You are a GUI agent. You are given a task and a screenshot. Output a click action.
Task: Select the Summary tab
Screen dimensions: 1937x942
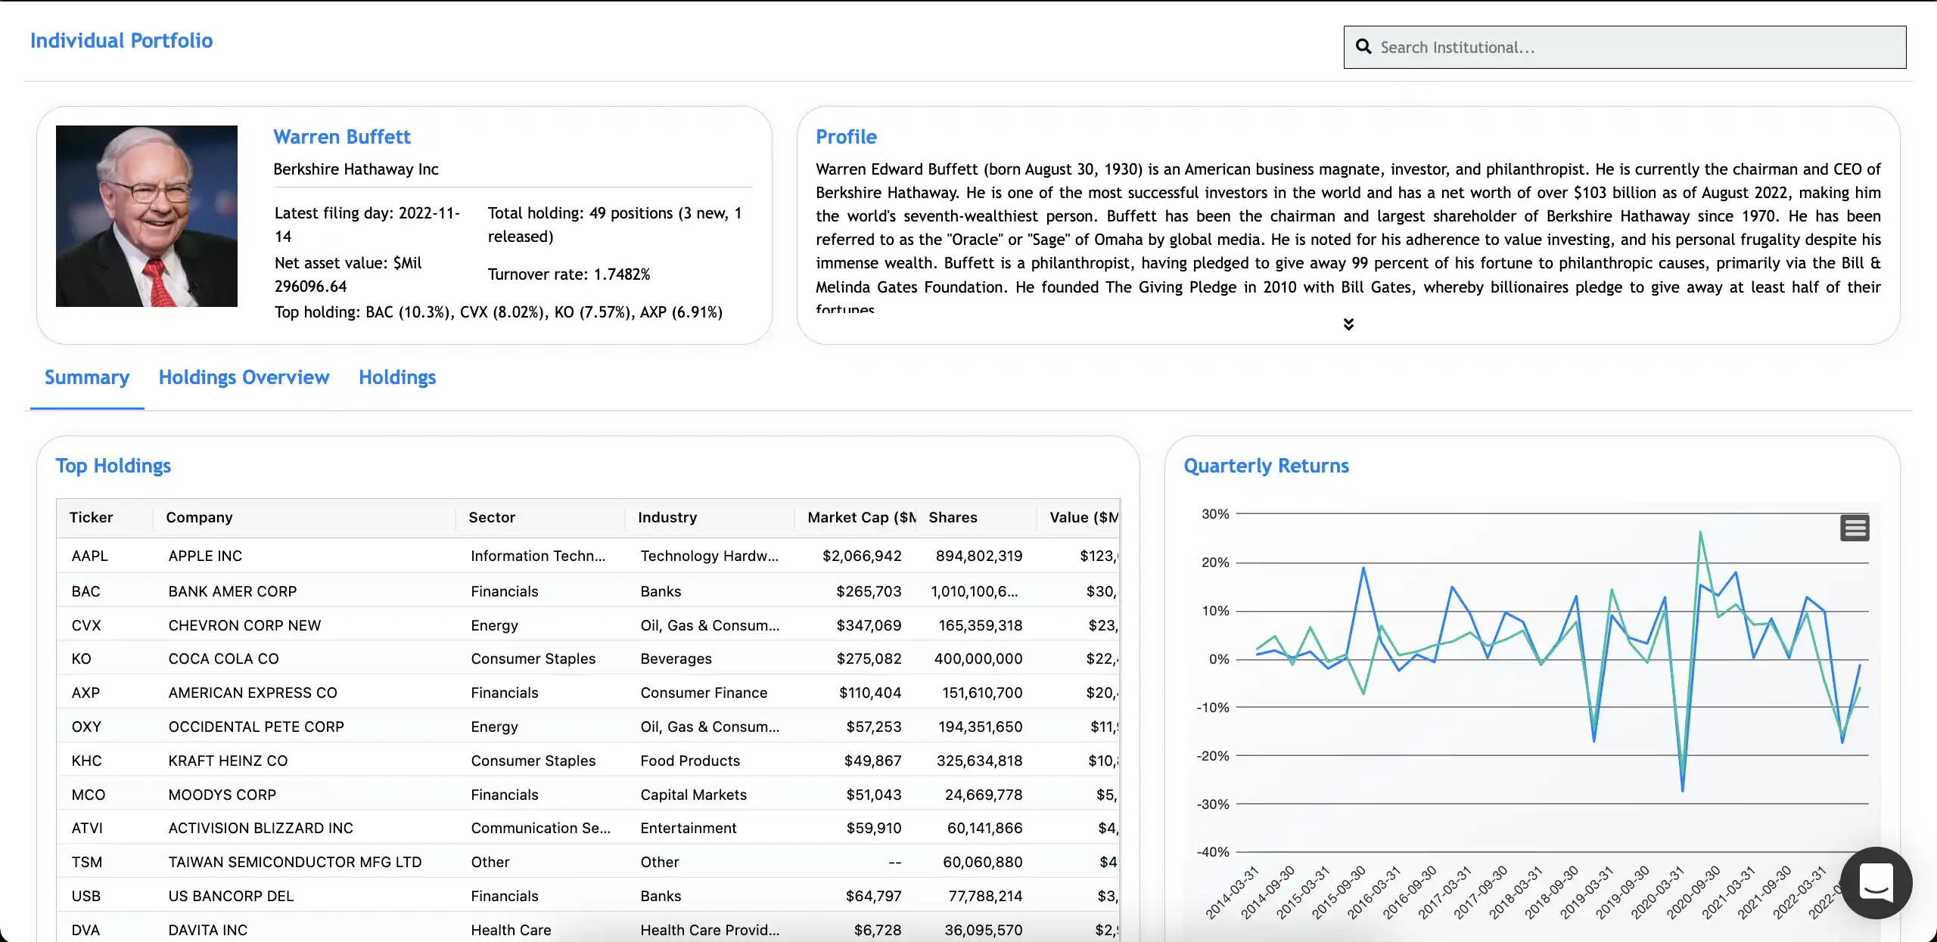point(86,377)
